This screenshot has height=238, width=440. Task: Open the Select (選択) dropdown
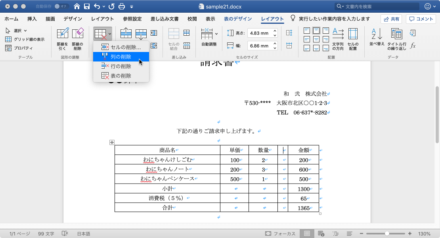tap(16, 31)
